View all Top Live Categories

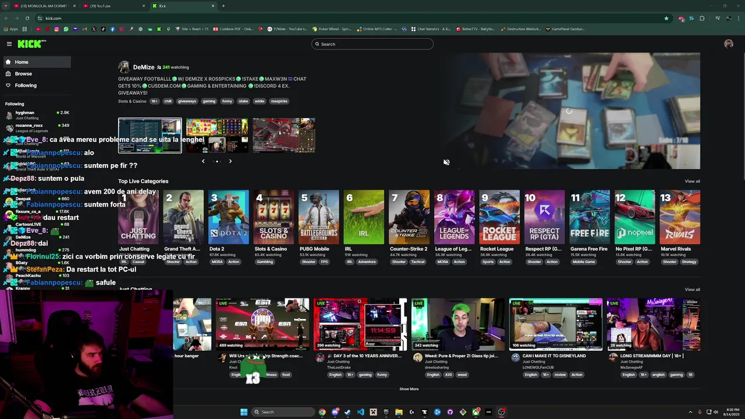692,181
